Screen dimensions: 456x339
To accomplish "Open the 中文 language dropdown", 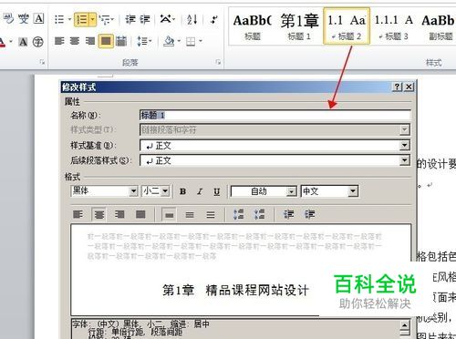I will click(353, 191).
